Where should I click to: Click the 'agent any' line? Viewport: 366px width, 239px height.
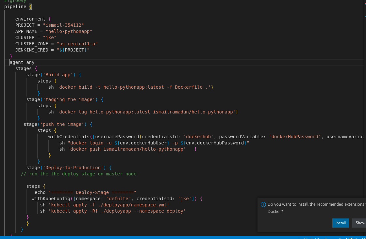point(22,62)
